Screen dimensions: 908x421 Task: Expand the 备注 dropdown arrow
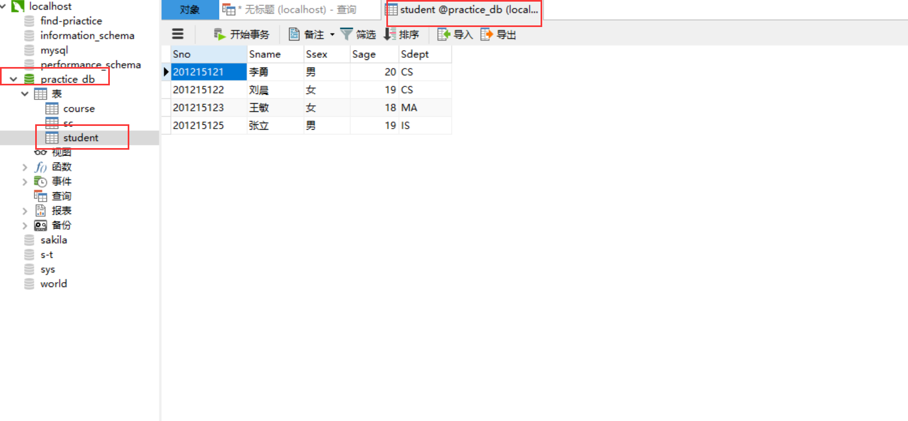[332, 35]
